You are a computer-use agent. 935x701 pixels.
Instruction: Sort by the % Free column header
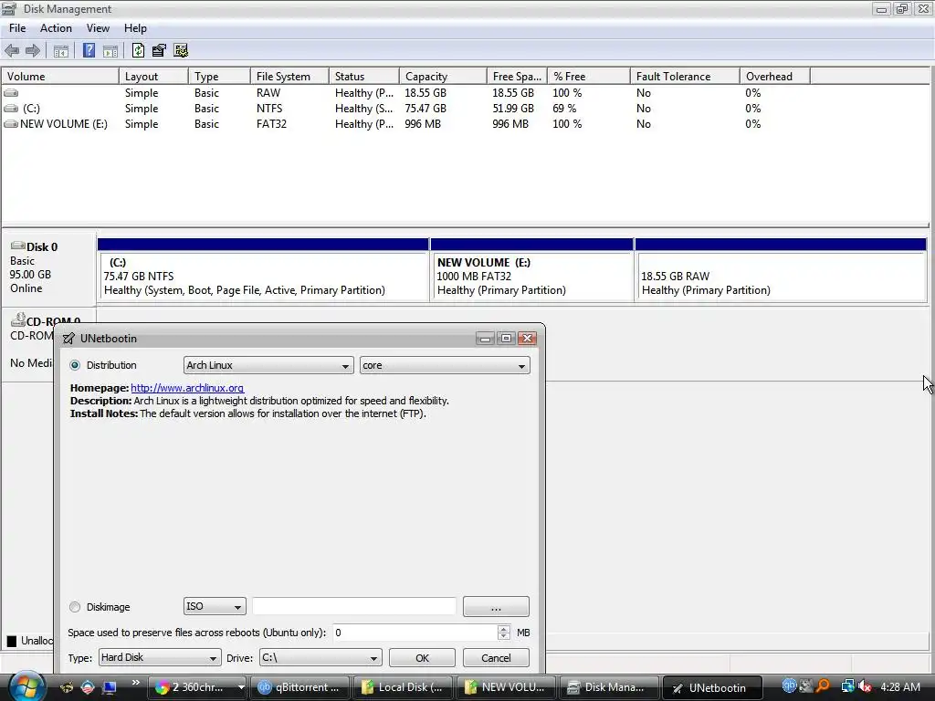[589, 77]
